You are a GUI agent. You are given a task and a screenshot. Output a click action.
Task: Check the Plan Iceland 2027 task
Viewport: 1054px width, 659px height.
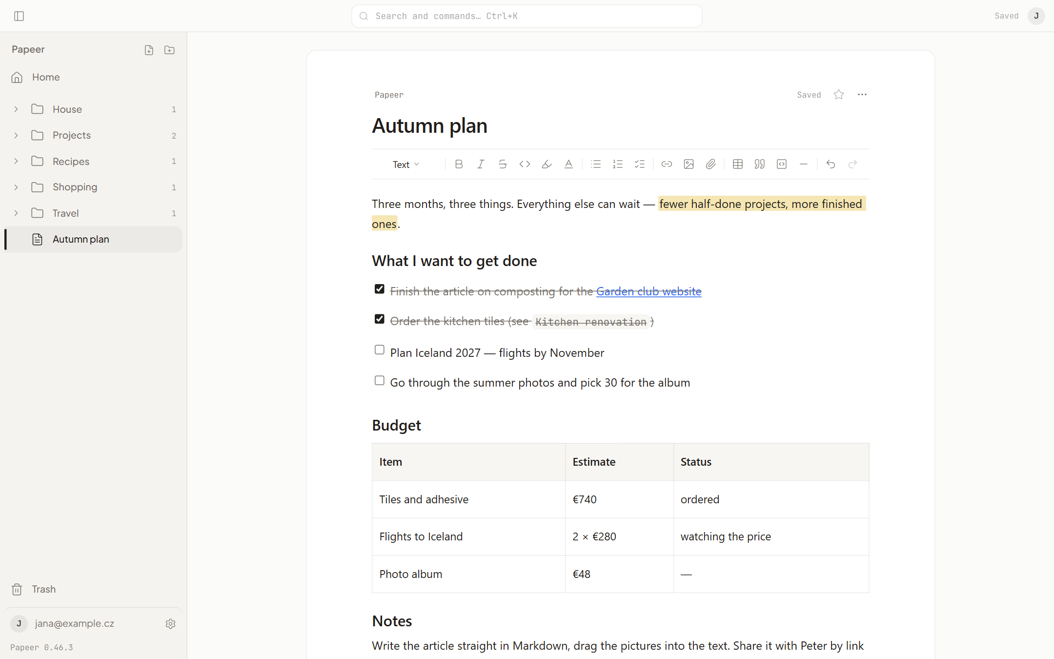[x=379, y=350]
